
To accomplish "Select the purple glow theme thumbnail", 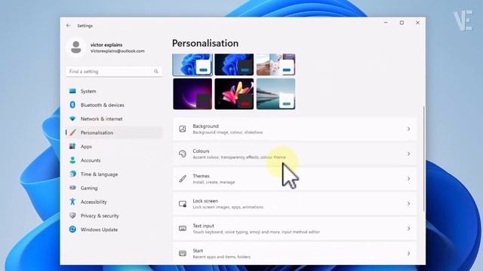I will (192, 93).
